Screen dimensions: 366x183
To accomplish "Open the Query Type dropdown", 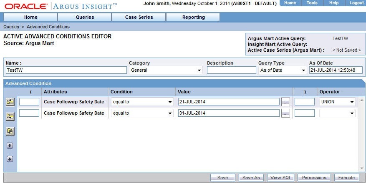I will 283,70.
